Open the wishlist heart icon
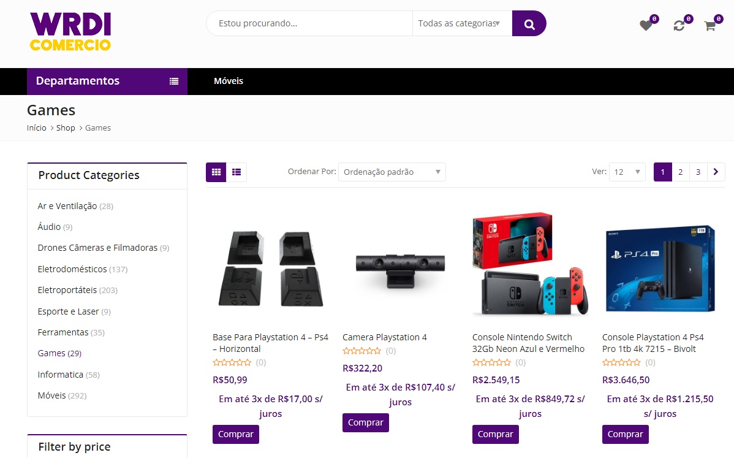This screenshot has width=734, height=458. point(646,25)
